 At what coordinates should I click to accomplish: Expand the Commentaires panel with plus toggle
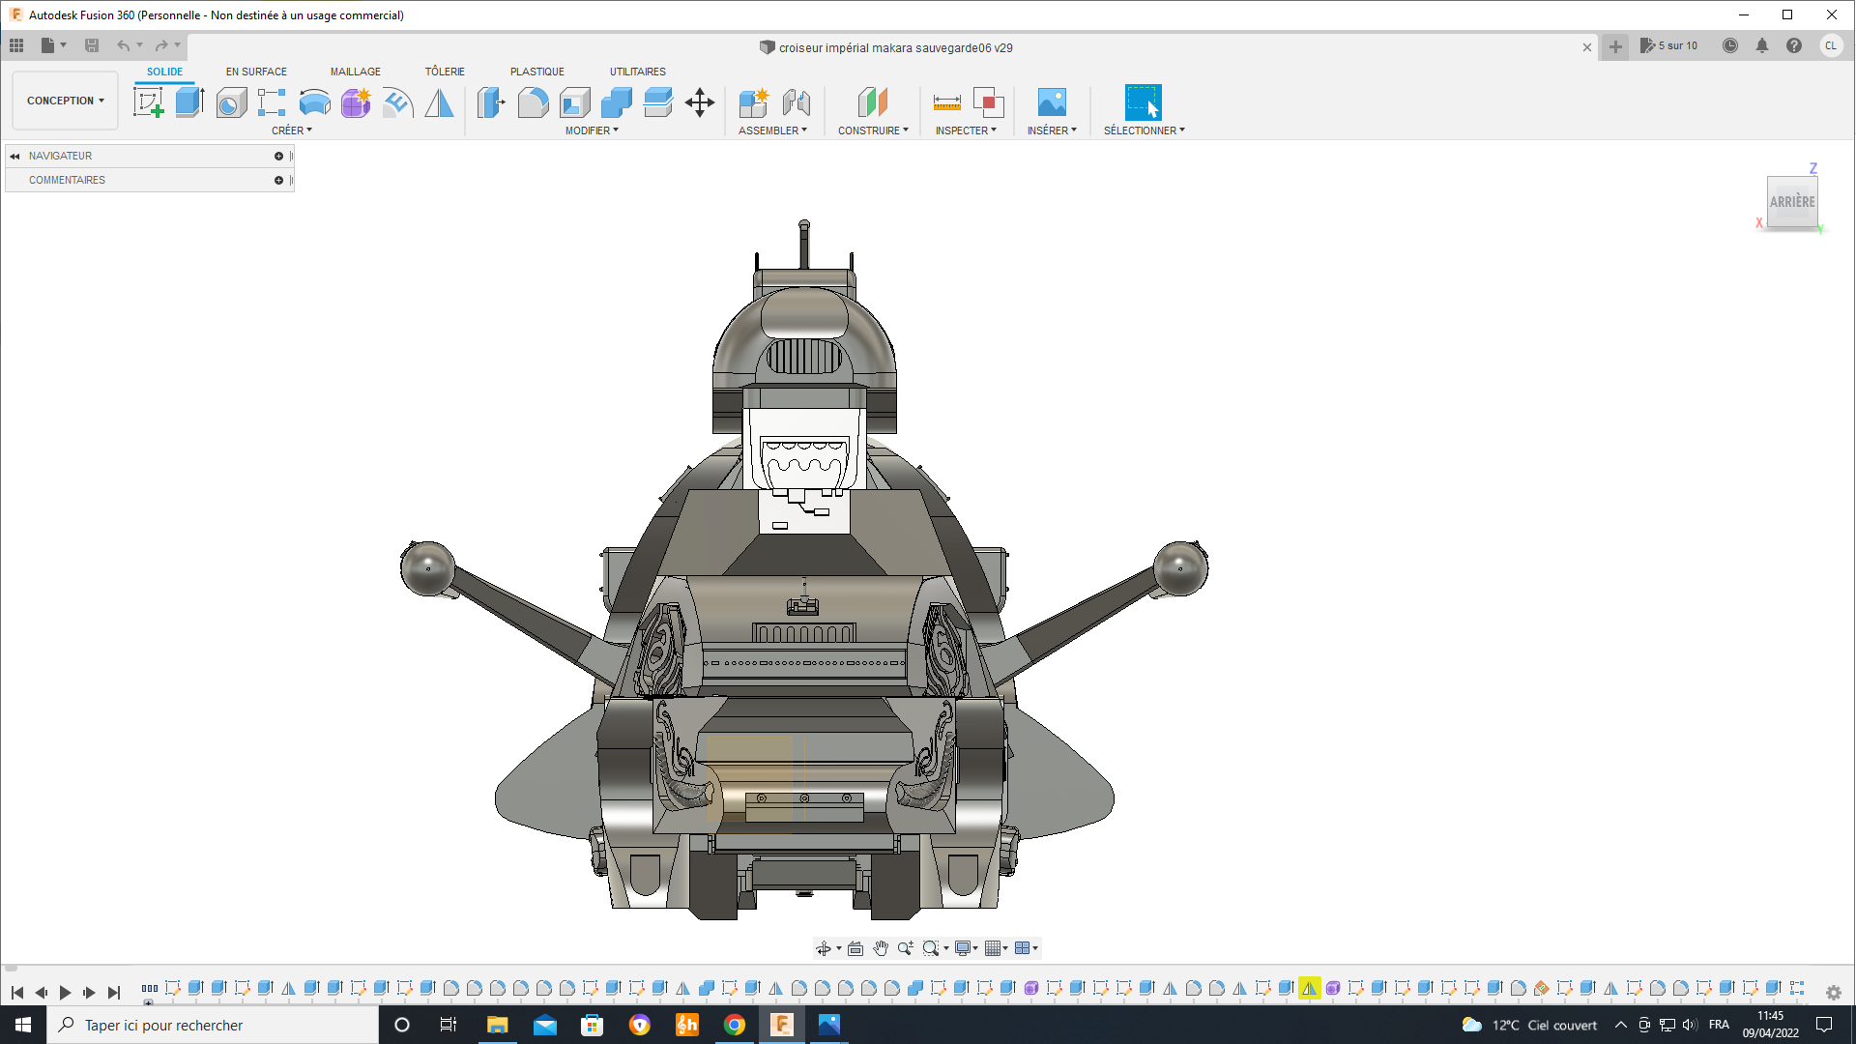(x=278, y=180)
